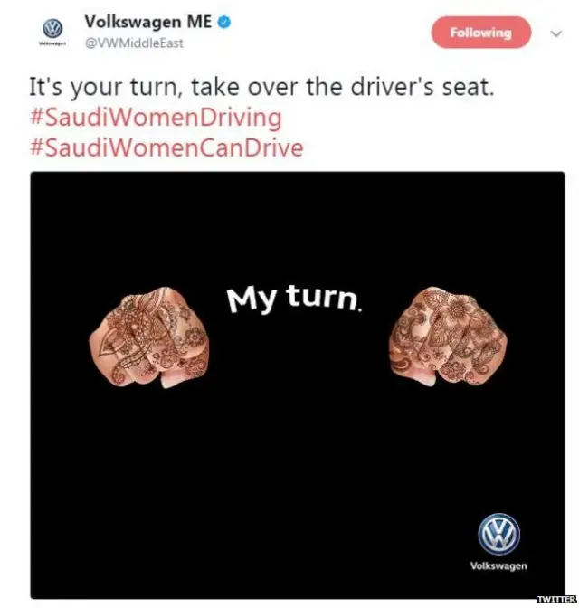Click the blue verified badge icon
579x608 pixels.
click(224, 23)
